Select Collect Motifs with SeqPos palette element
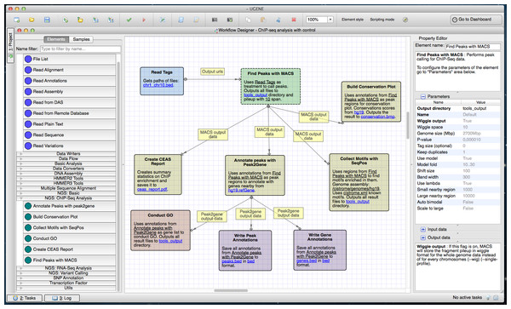The width and height of the screenshot is (511, 309). coord(70,227)
